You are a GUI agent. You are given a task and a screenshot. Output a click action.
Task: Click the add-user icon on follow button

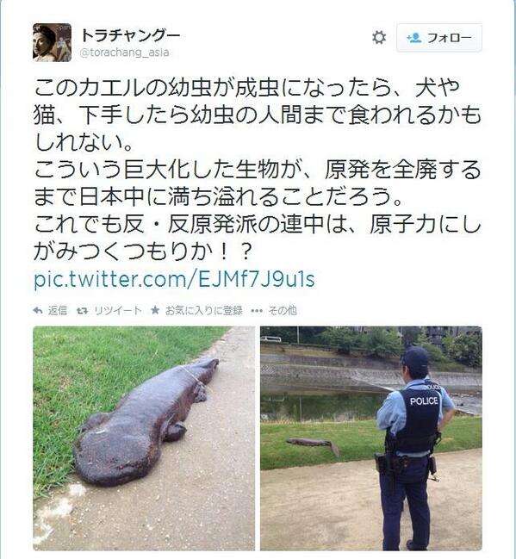[414, 38]
